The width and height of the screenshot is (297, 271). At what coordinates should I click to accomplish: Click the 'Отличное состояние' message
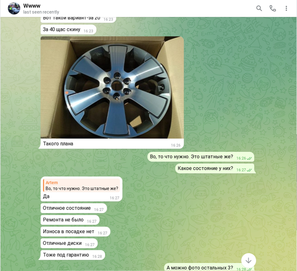point(67,208)
